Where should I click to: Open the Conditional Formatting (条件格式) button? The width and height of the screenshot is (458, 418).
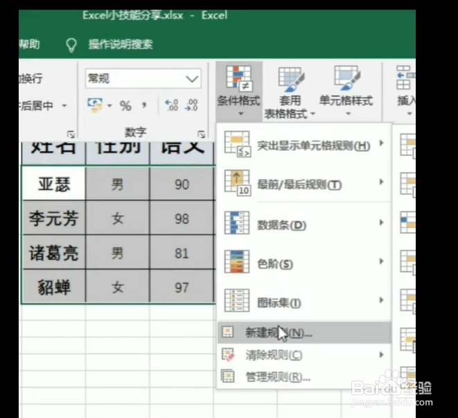pyautogui.click(x=238, y=91)
